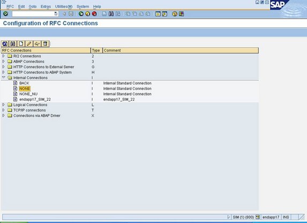The width and height of the screenshot is (307, 223).
Task: Click the red Cancel icon
Action: 94,14
